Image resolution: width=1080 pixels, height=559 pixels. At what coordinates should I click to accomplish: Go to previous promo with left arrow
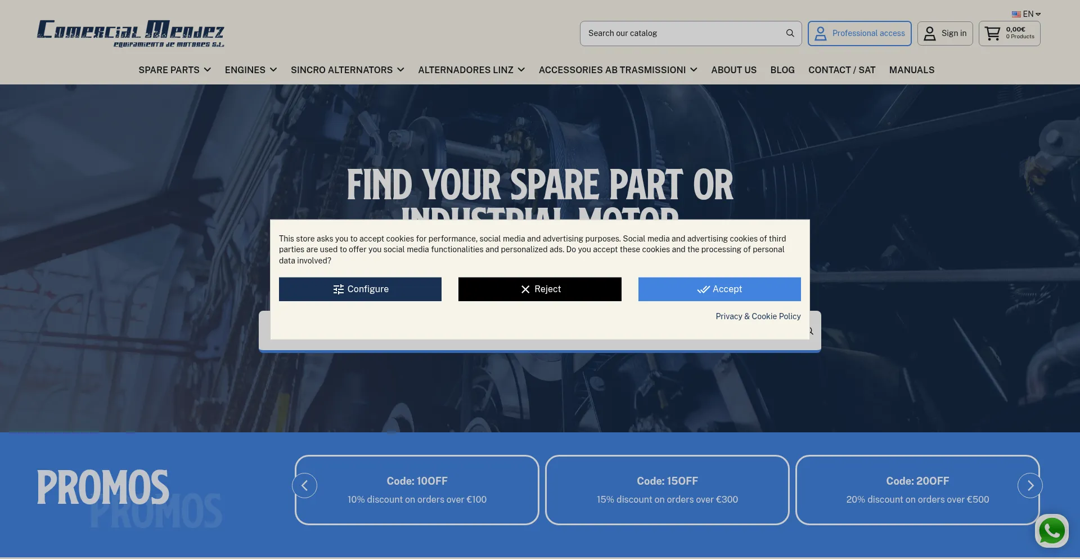304,485
